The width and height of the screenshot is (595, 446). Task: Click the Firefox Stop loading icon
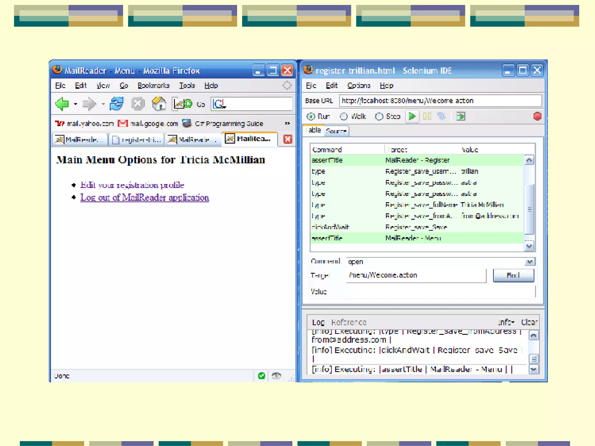pyautogui.click(x=138, y=104)
